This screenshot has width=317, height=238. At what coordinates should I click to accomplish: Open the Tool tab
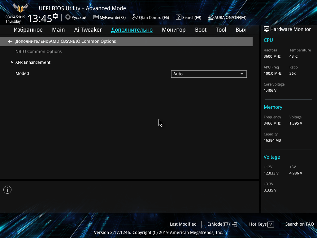point(221,30)
